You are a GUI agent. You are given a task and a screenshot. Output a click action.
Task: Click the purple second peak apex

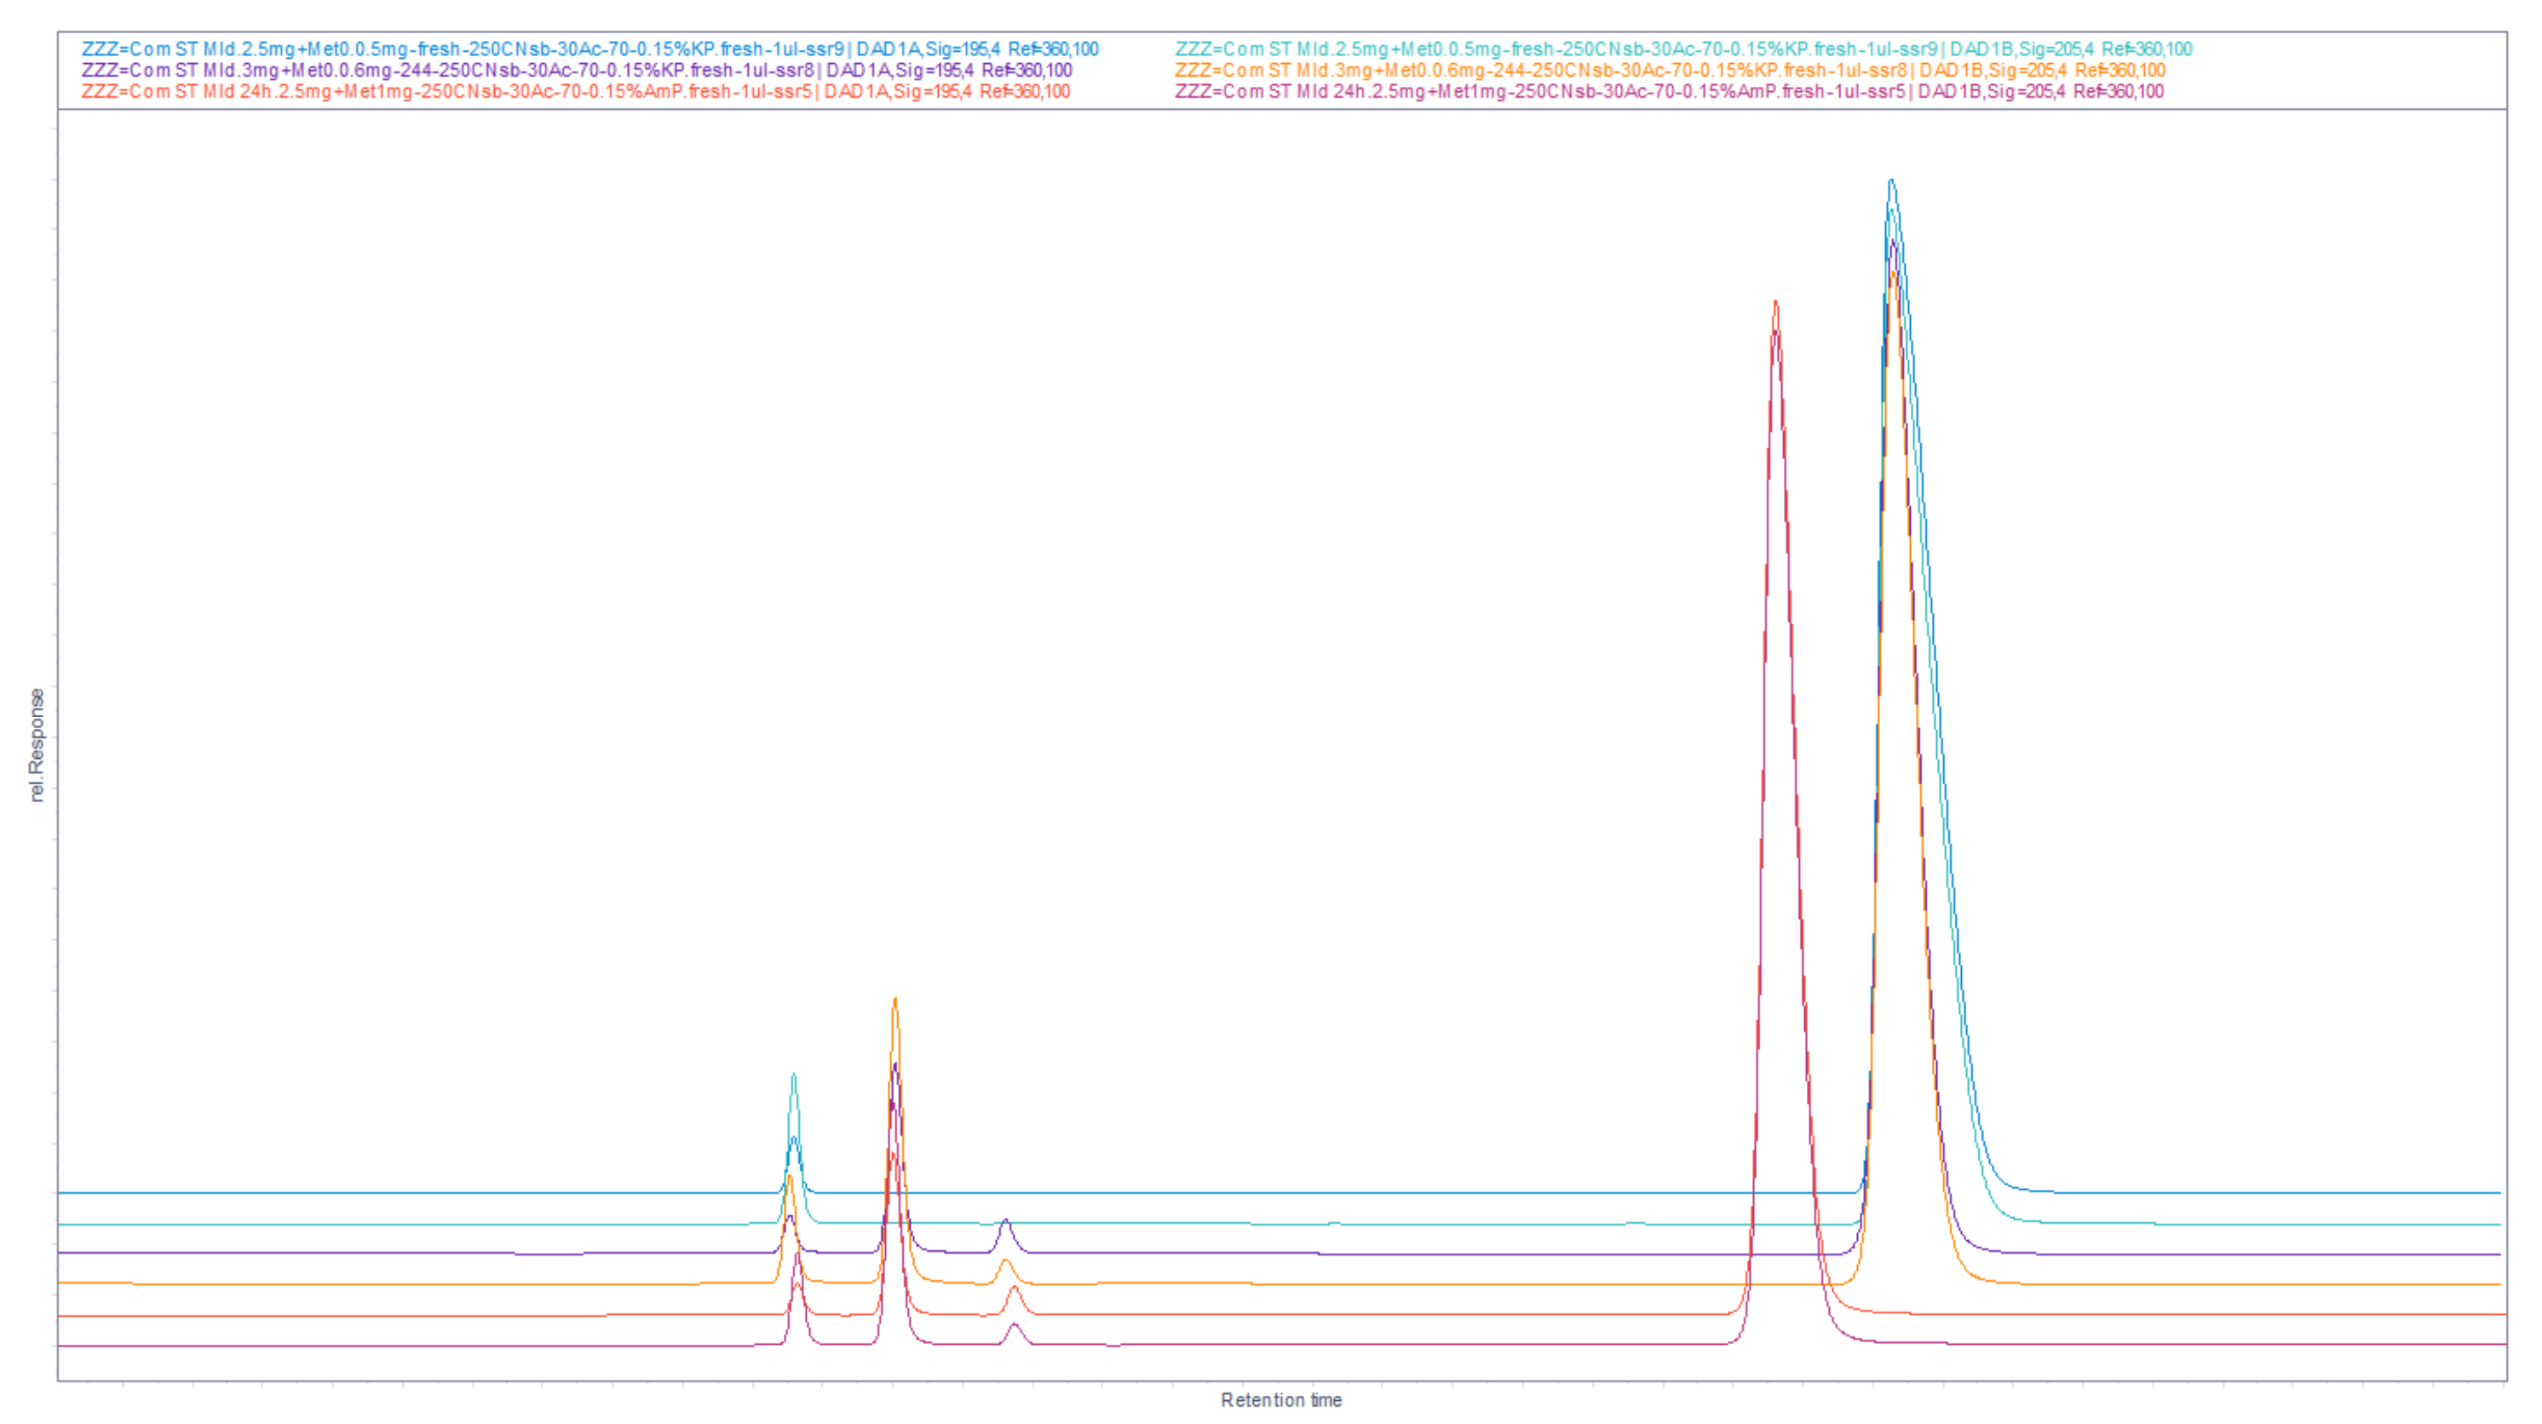coord(895,1065)
